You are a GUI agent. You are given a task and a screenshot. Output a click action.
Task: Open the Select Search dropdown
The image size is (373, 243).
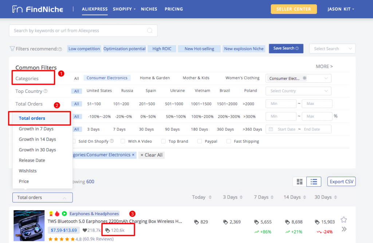pos(332,48)
